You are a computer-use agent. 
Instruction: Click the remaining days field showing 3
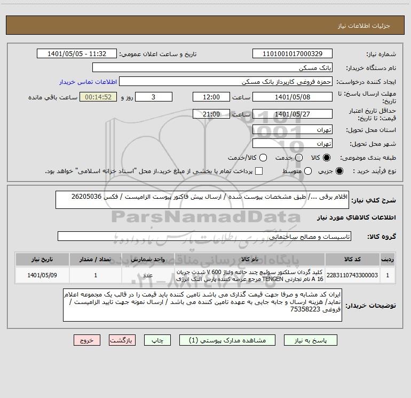[154, 97]
